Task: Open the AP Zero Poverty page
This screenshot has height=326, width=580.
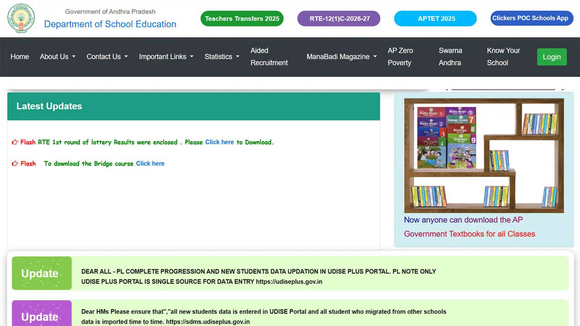Action: pos(401,57)
